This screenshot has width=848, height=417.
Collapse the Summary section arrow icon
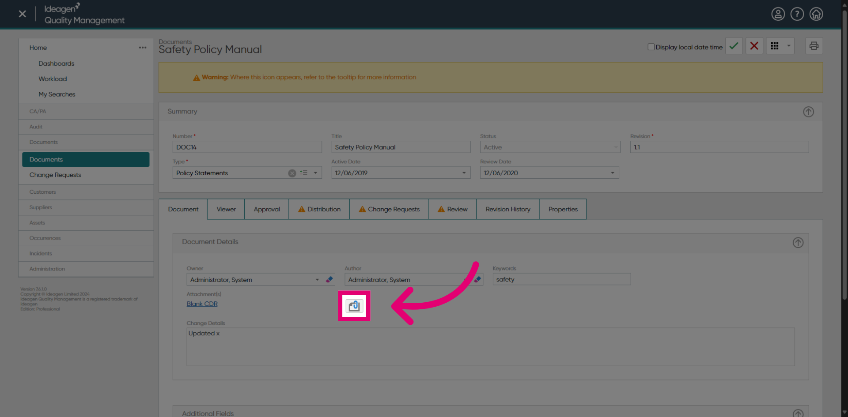click(x=808, y=112)
